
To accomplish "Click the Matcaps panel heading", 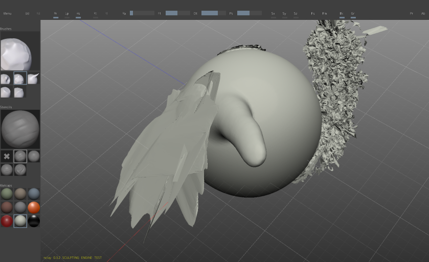I will 6,185.
